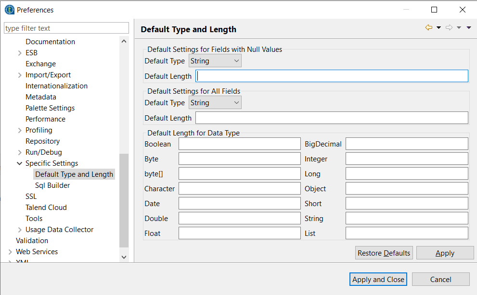This screenshot has width=477, height=295.
Task: Select Sql Builder in the tree
Action: click(52, 185)
